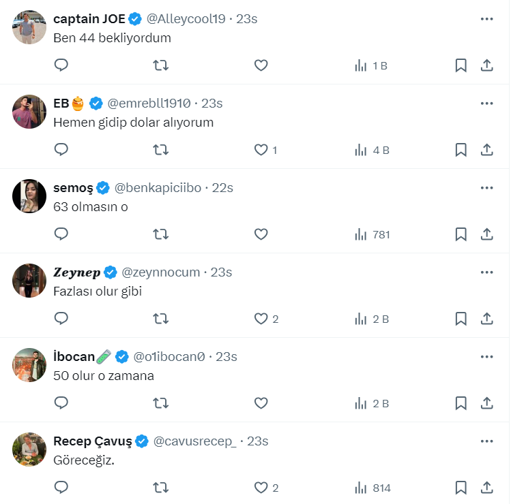Retweet EB's dollar tweet
This screenshot has width=511, height=504.
[160, 150]
